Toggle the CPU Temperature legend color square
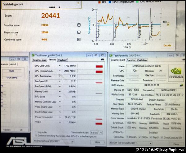Image resolution: width=186 pixels, height=153 pixels. [x=137, y=2]
